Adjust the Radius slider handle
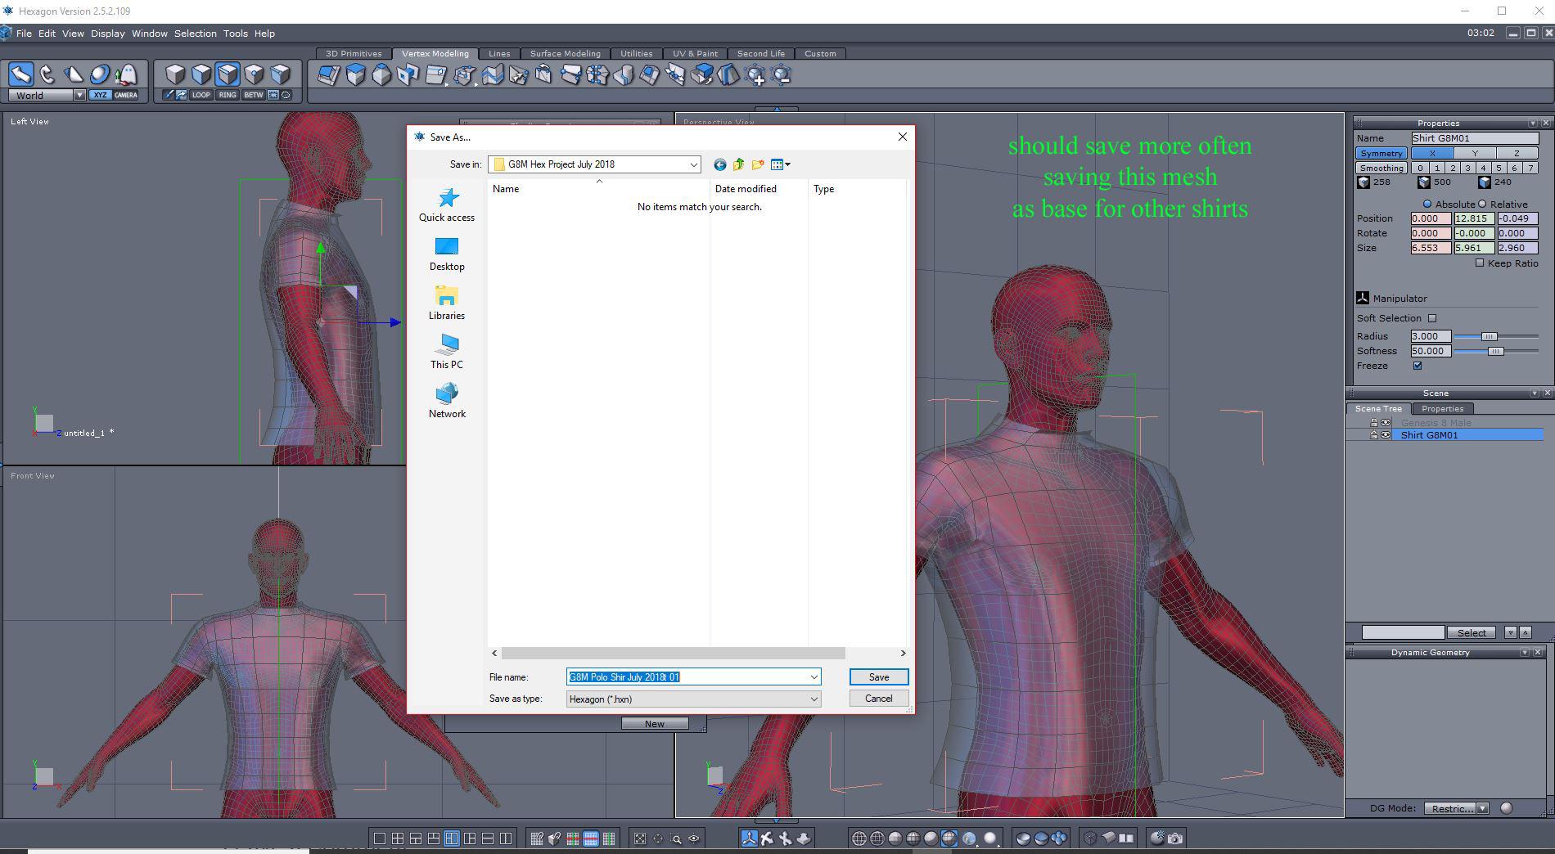 point(1489,336)
